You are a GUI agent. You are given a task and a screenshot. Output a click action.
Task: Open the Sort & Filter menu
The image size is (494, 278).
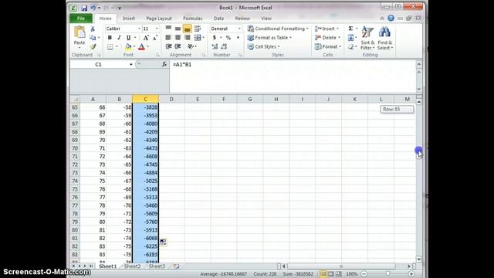367,38
